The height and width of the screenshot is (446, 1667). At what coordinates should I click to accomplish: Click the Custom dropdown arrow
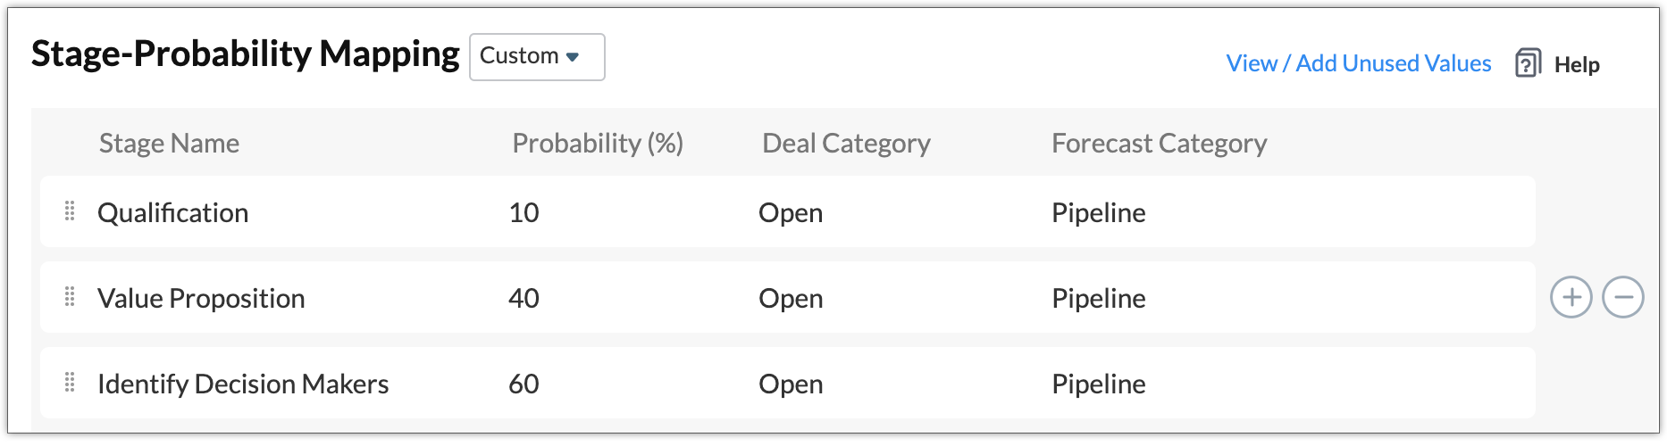(573, 57)
